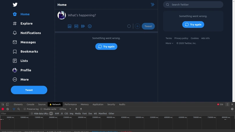235x132 pixels.
Task: Switch to the Sources tab
Action: tap(42, 104)
